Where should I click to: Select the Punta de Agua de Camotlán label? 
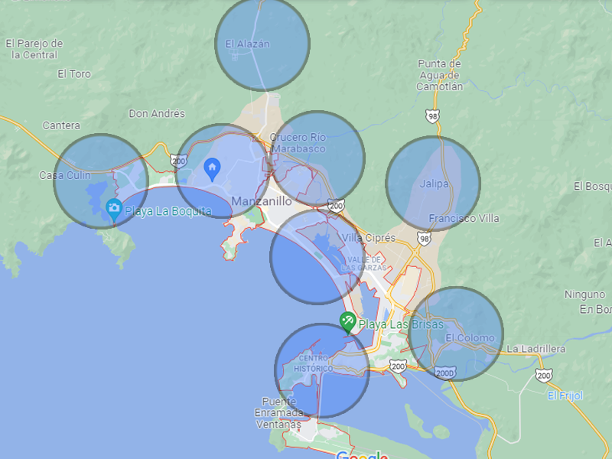[439, 75]
